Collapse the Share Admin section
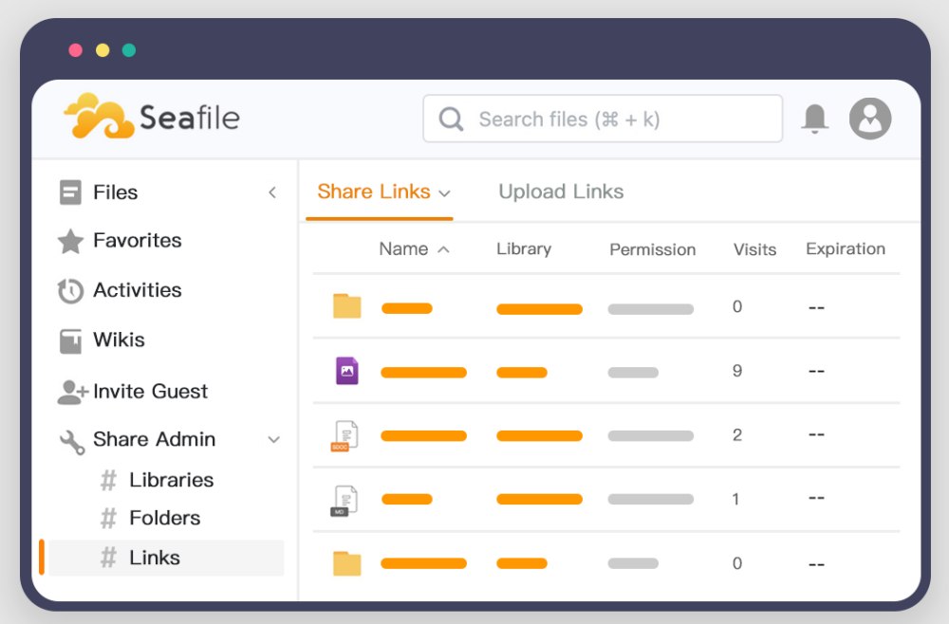Image resolution: width=949 pixels, height=624 pixels. pyautogui.click(x=274, y=439)
